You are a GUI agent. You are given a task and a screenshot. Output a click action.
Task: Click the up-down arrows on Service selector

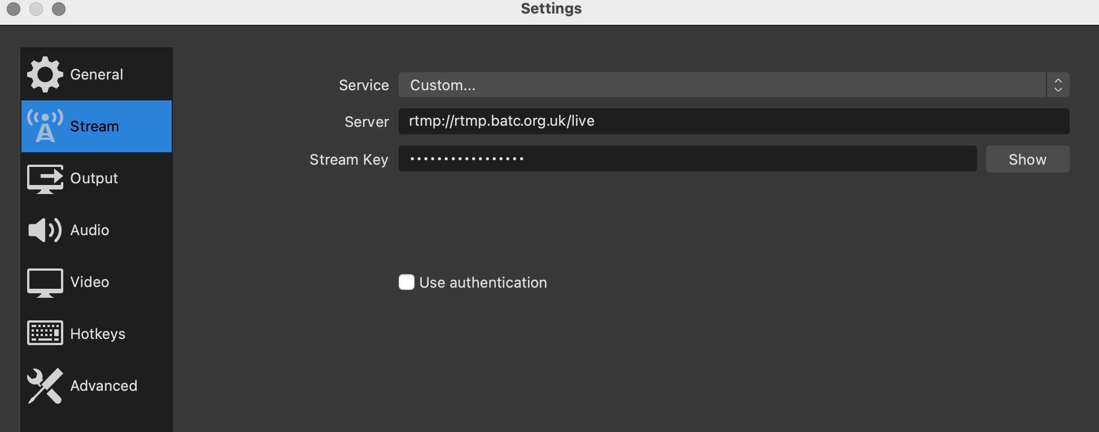click(1058, 85)
